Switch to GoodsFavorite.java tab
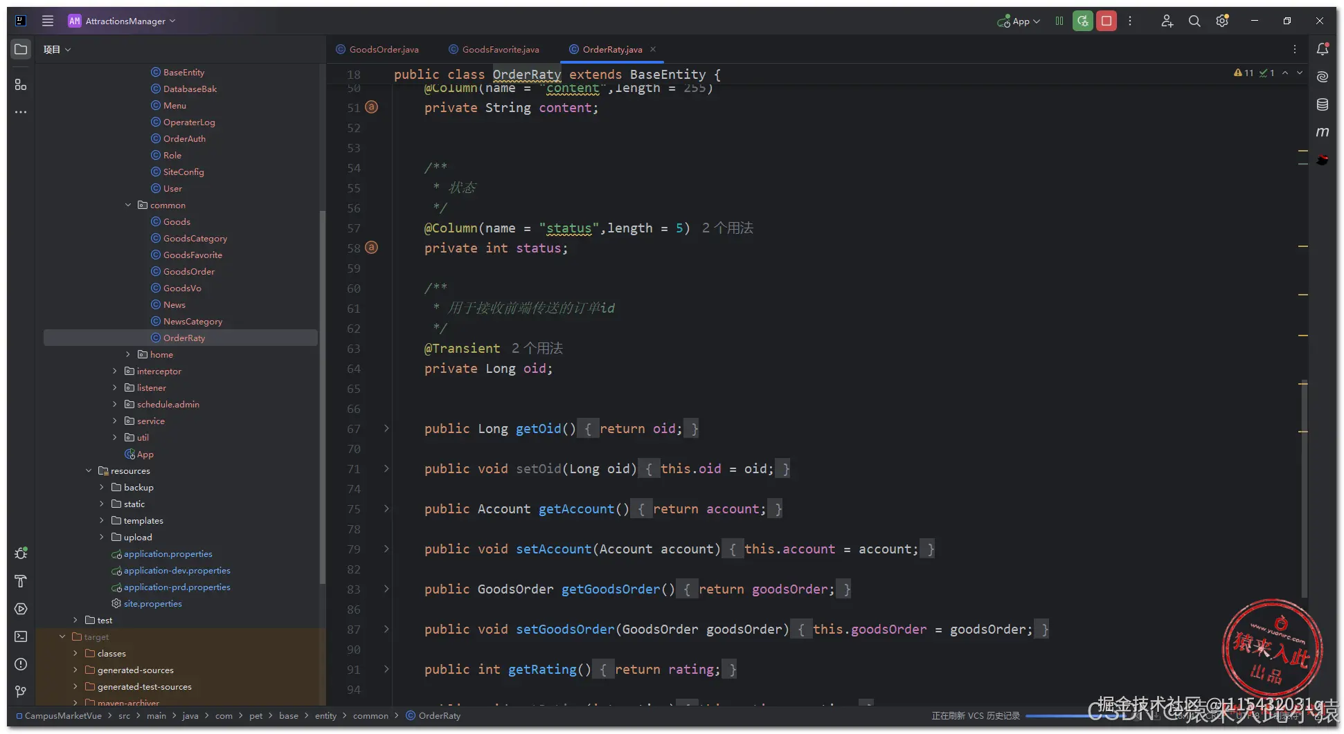This screenshot has width=1344, height=734. point(494,49)
